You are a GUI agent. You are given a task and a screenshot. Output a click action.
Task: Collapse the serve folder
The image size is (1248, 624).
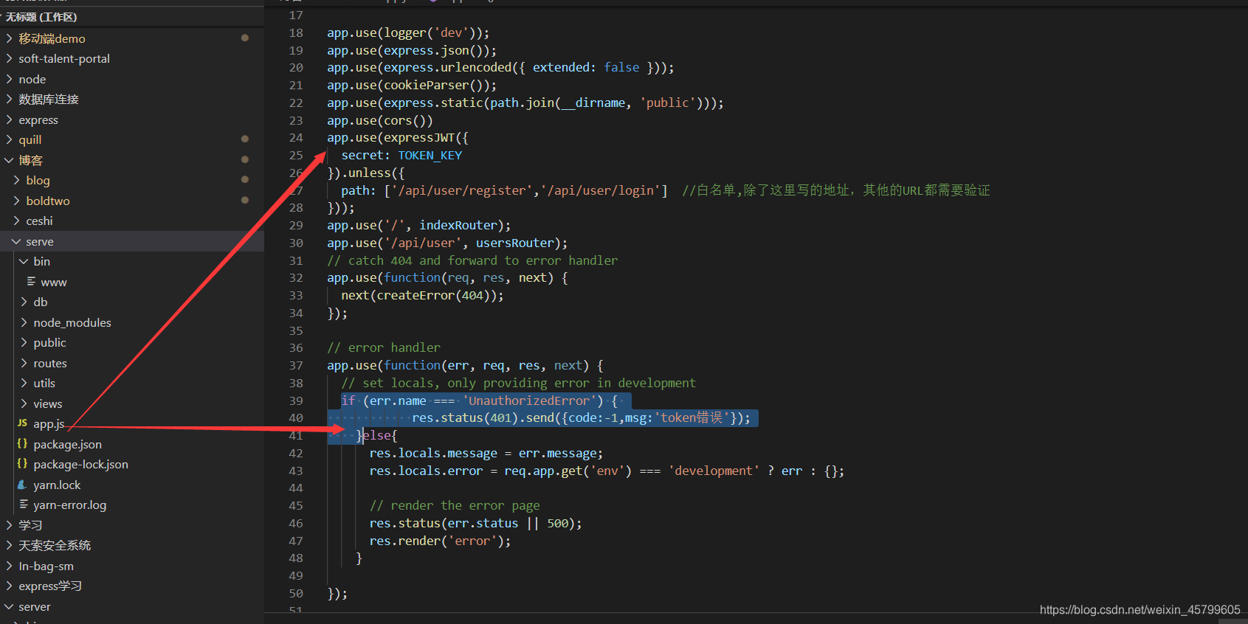[16, 241]
